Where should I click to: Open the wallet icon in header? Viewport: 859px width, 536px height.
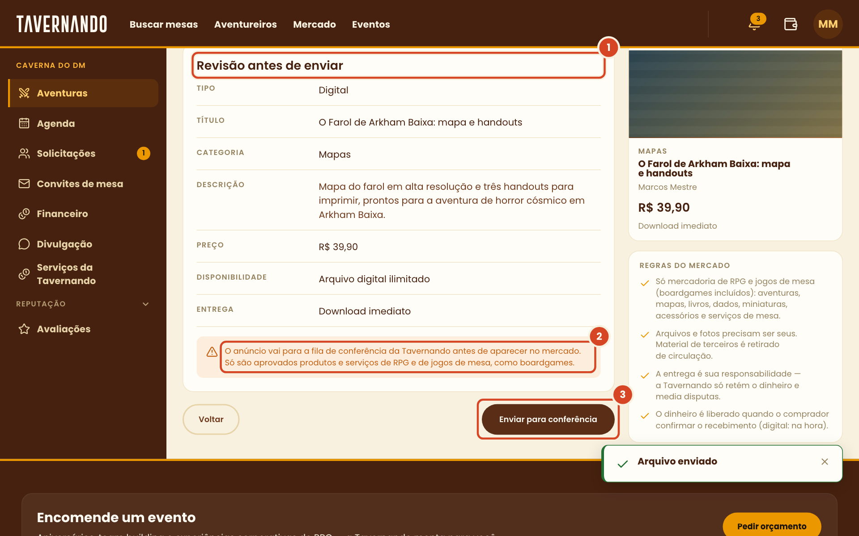click(791, 24)
